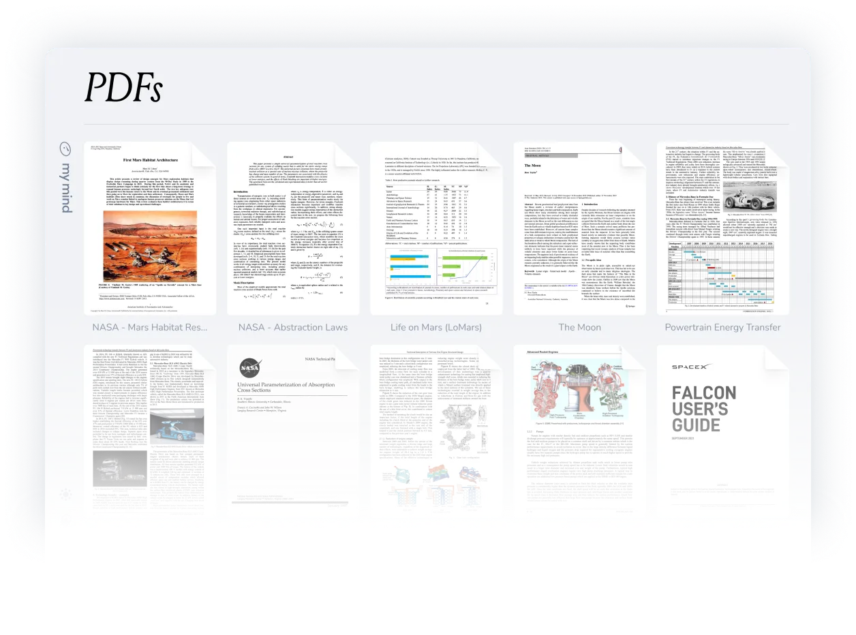Click the 'Life on Mars (LoMars)' caption
The image size is (856, 635).
435,327
